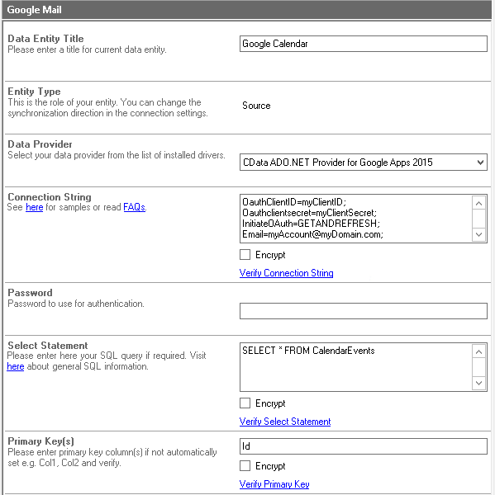This screenshot has height=495, width=495.
Task: Open Verify Select Statement link
Action: (285, 422)
